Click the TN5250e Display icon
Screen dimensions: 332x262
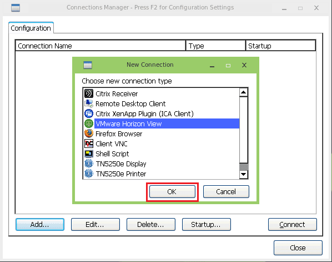pos(89,164)
